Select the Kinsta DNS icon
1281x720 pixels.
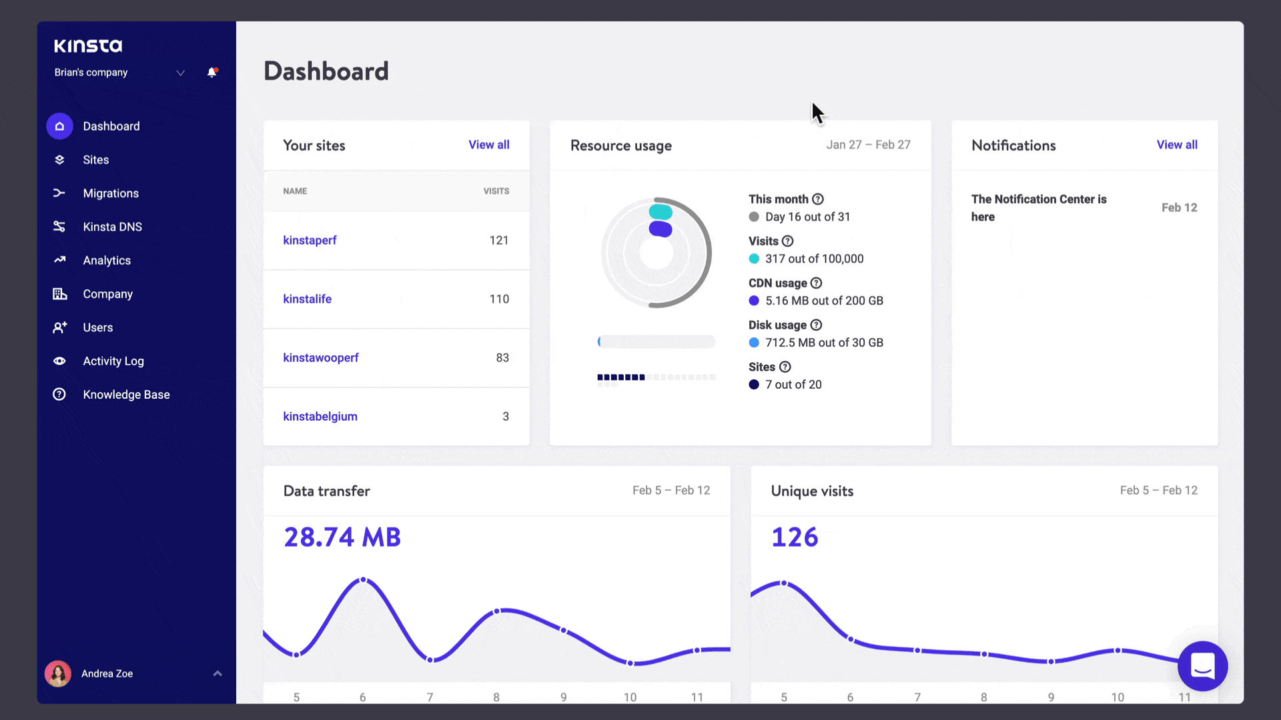pyautogui.click(x=59, y=227)
